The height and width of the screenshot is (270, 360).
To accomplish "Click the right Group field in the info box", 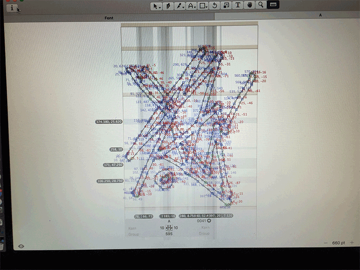I will click(204, 233).
